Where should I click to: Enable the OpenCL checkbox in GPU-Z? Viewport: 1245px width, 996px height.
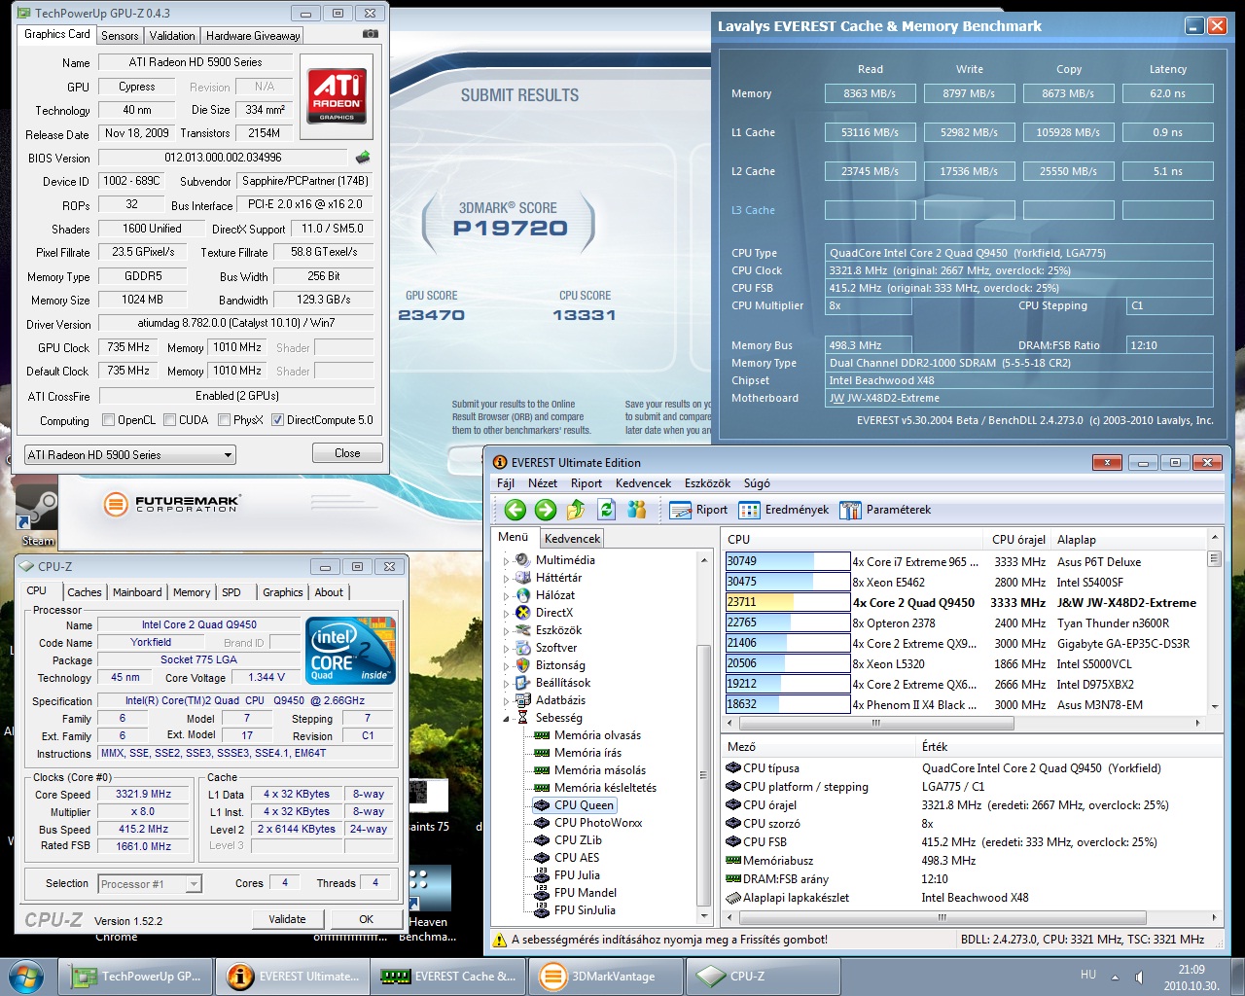(x=109, y=420)
